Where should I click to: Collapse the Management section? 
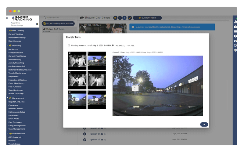(7, 98)
